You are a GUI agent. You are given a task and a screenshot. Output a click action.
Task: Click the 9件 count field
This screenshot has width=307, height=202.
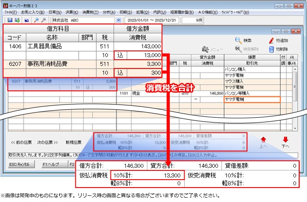pyautogui.click(x=193, y=20)
